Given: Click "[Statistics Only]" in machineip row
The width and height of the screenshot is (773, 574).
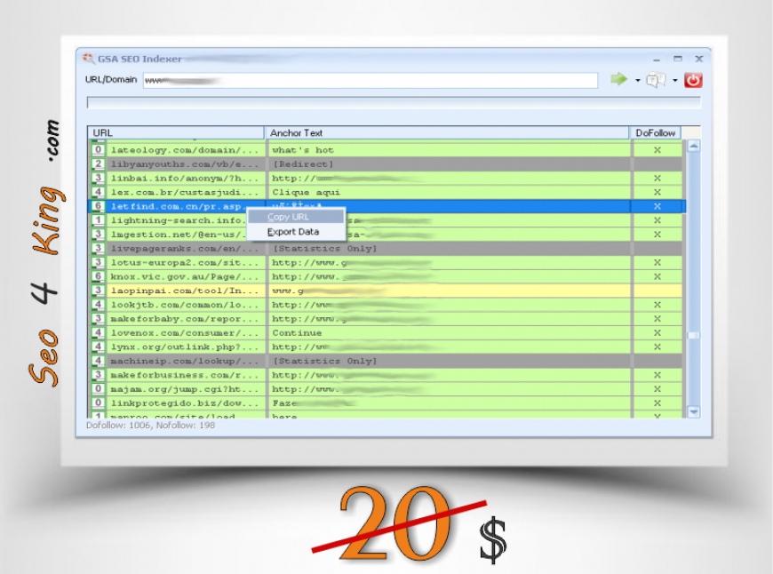Looking at the screenshot, I should pos(325,361).
